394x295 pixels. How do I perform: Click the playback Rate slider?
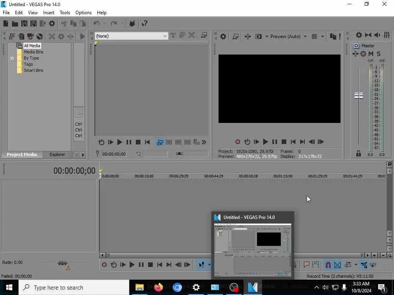62,263
